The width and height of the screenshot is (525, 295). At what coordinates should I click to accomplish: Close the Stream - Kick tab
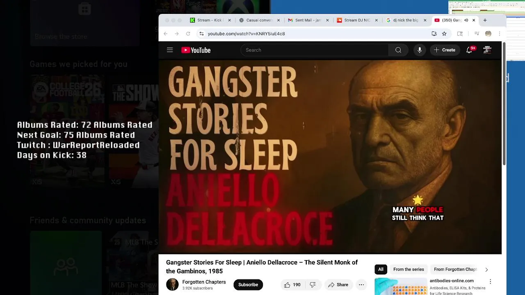[230, 20]
